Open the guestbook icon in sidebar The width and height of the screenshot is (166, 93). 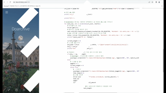click(16, 90)
